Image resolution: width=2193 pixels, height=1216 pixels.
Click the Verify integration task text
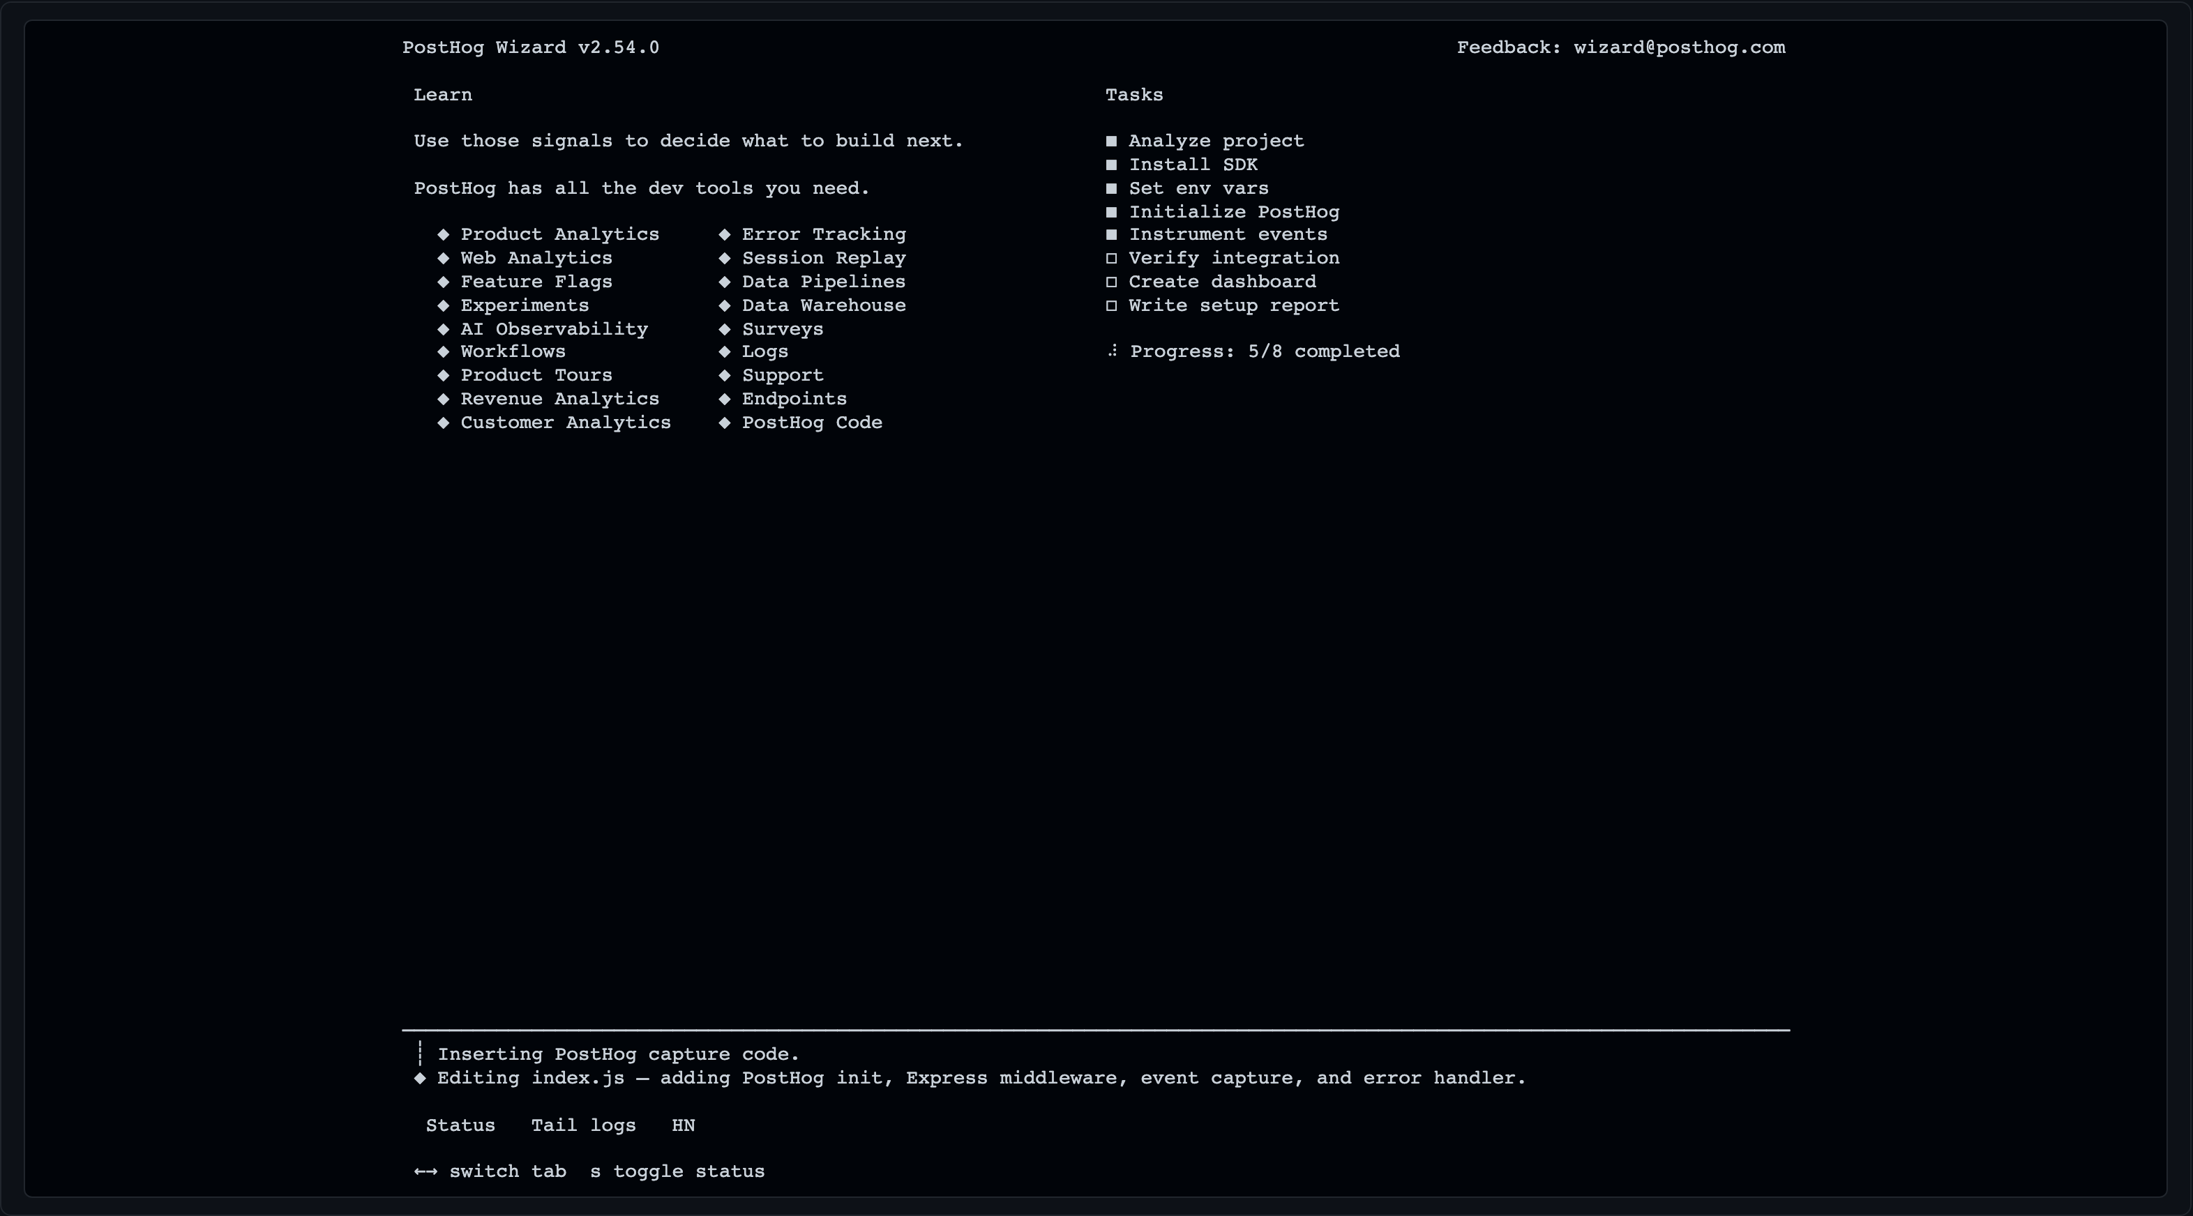[x=1233, y=259]
